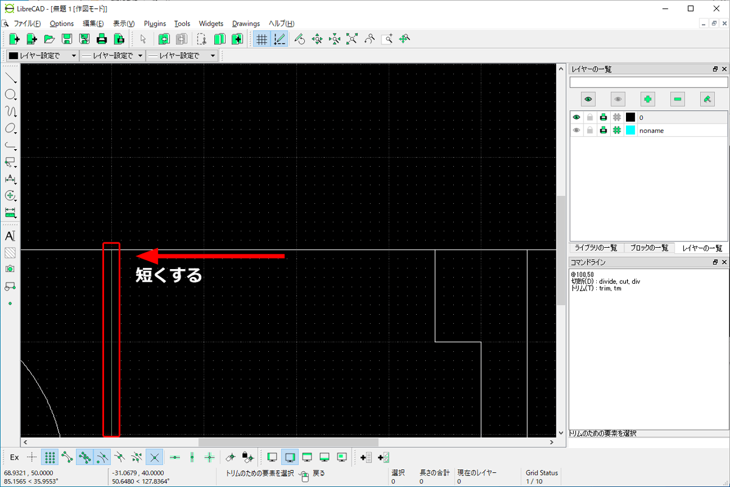Image resolution: width=730 pixels, height=487 pixels.
Task: Click the Auto Zoom icon
Action: point(352,39)
